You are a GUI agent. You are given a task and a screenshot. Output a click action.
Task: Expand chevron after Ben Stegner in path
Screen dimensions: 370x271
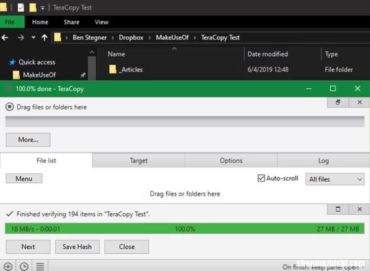pos(113,38)
